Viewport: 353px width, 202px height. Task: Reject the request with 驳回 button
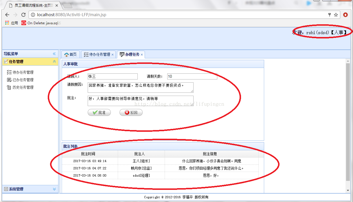pos(131,112)
